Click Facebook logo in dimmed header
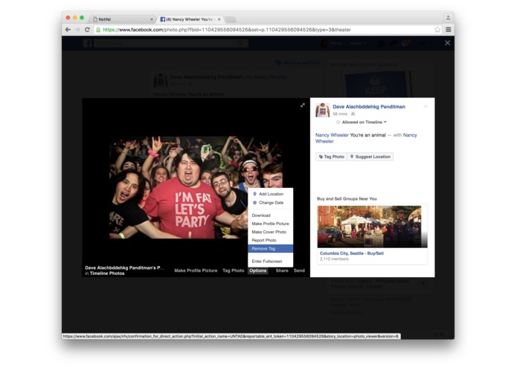Viewport: 517px width, 367px height. (88, 43)
